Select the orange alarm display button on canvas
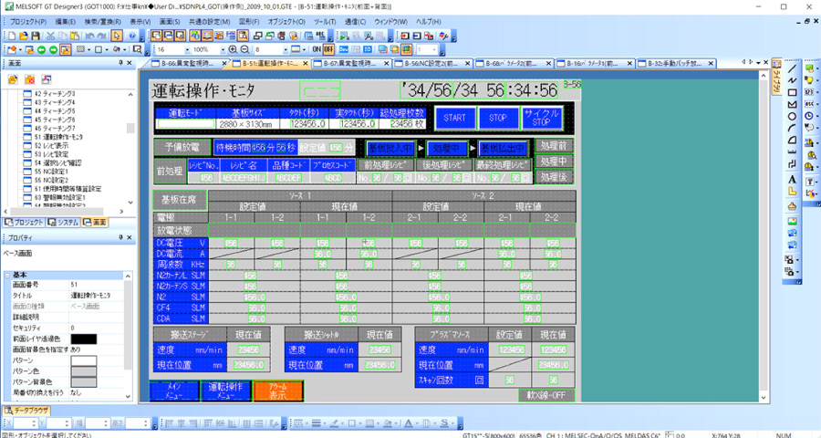 pos(278,391)
